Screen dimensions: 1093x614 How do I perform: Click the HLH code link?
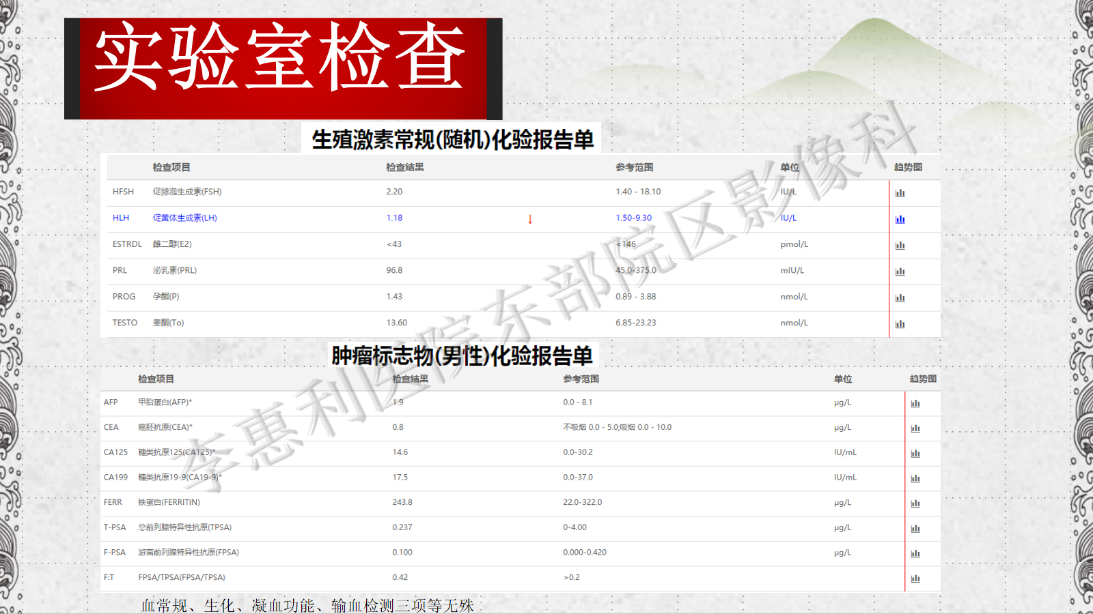(121, 218)
